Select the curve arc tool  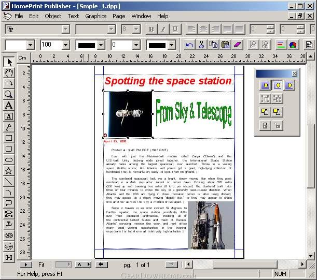click(9, 193)
